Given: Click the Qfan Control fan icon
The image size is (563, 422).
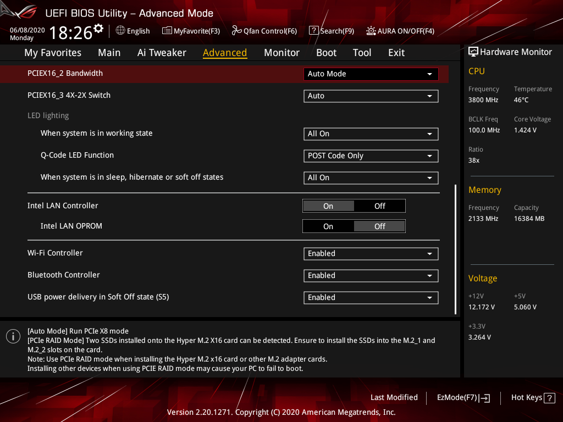Looking at the screenshot, I should 236,31.
